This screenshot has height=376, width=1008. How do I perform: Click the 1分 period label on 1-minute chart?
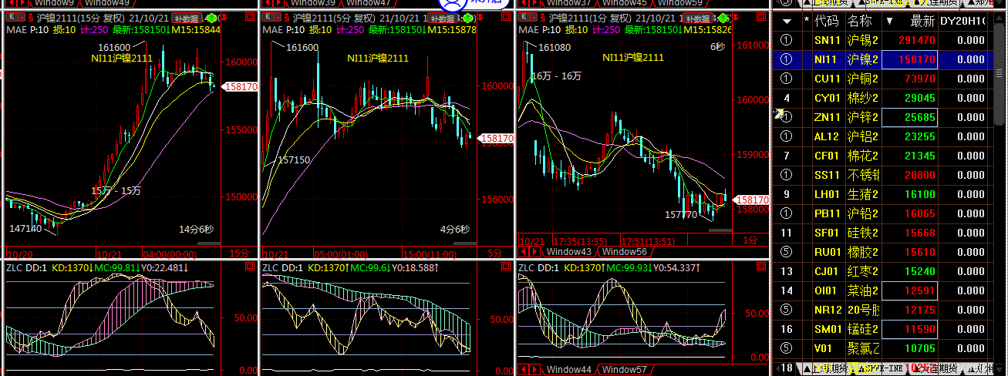750,240
